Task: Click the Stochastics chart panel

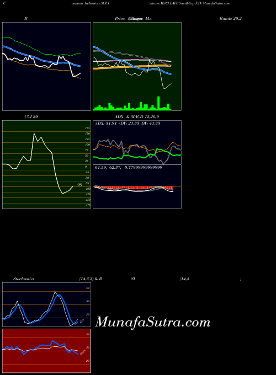Action: 47,304
